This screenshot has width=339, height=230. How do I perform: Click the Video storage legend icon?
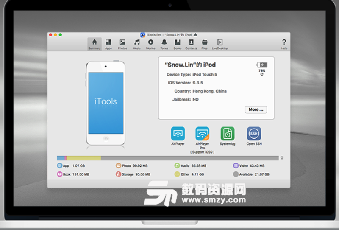click(x=236, y=165)
